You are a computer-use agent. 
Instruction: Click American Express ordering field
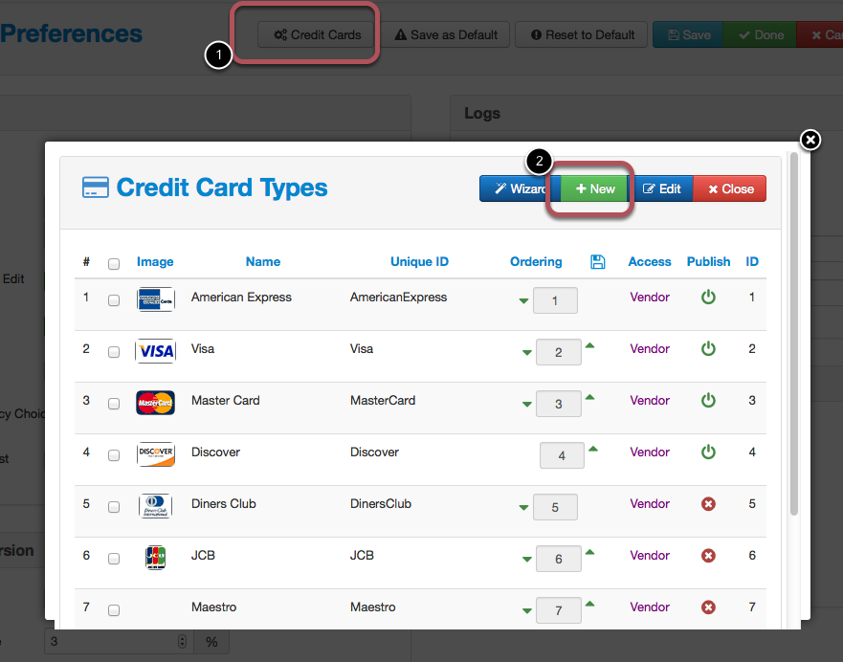(555, 300)
